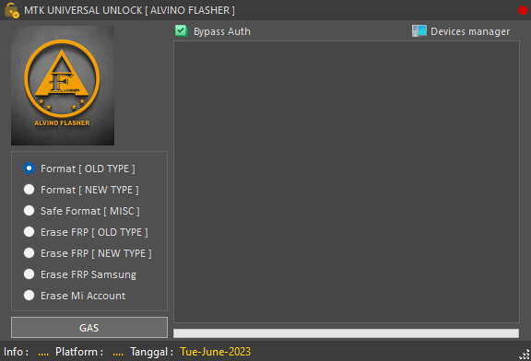The height and width of the screenshot is (361, 531).
Task: Select Format [ OLD TYPE ] radio option
Action: point(79,169)
